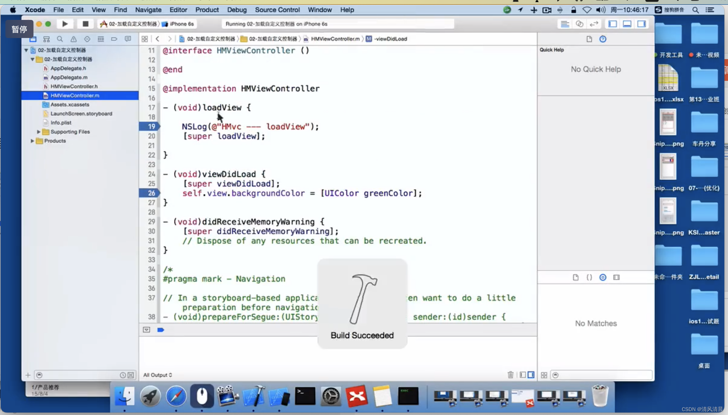
Task: Click the Run button in Xcode toolbar
Action: [65, 24]
